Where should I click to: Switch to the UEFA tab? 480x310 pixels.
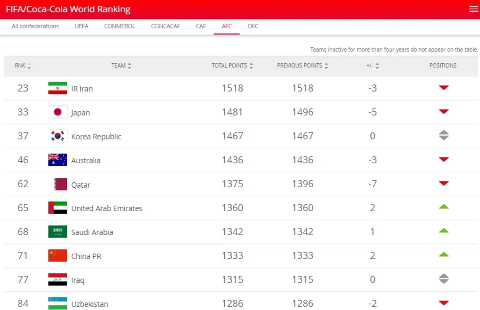[x=81, y=26]
